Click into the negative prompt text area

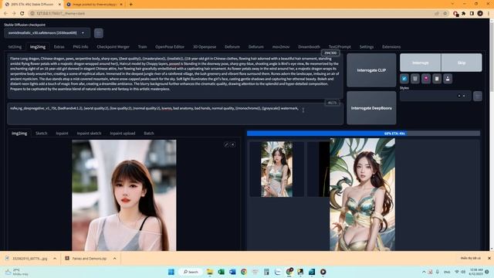175,114
